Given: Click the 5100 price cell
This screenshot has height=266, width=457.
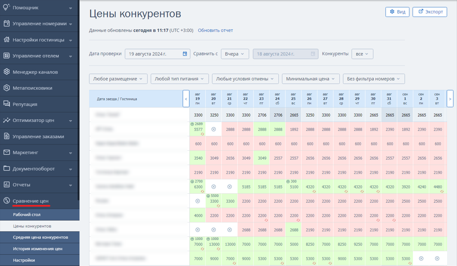Looking at the screenshot, I should click(294, 187).
